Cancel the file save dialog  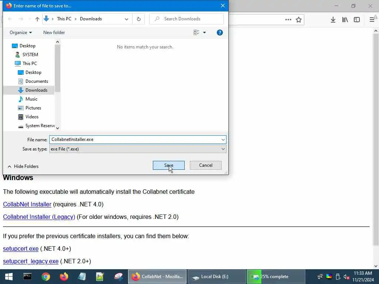(205, 165)
